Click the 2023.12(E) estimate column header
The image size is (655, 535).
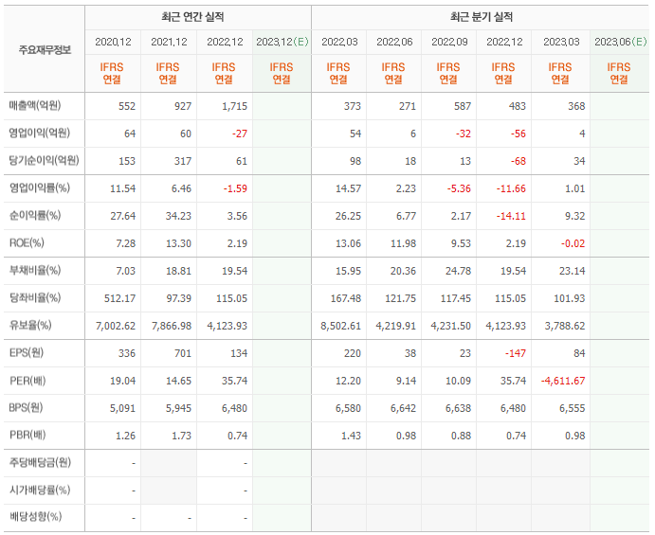(x=282, y=42)
